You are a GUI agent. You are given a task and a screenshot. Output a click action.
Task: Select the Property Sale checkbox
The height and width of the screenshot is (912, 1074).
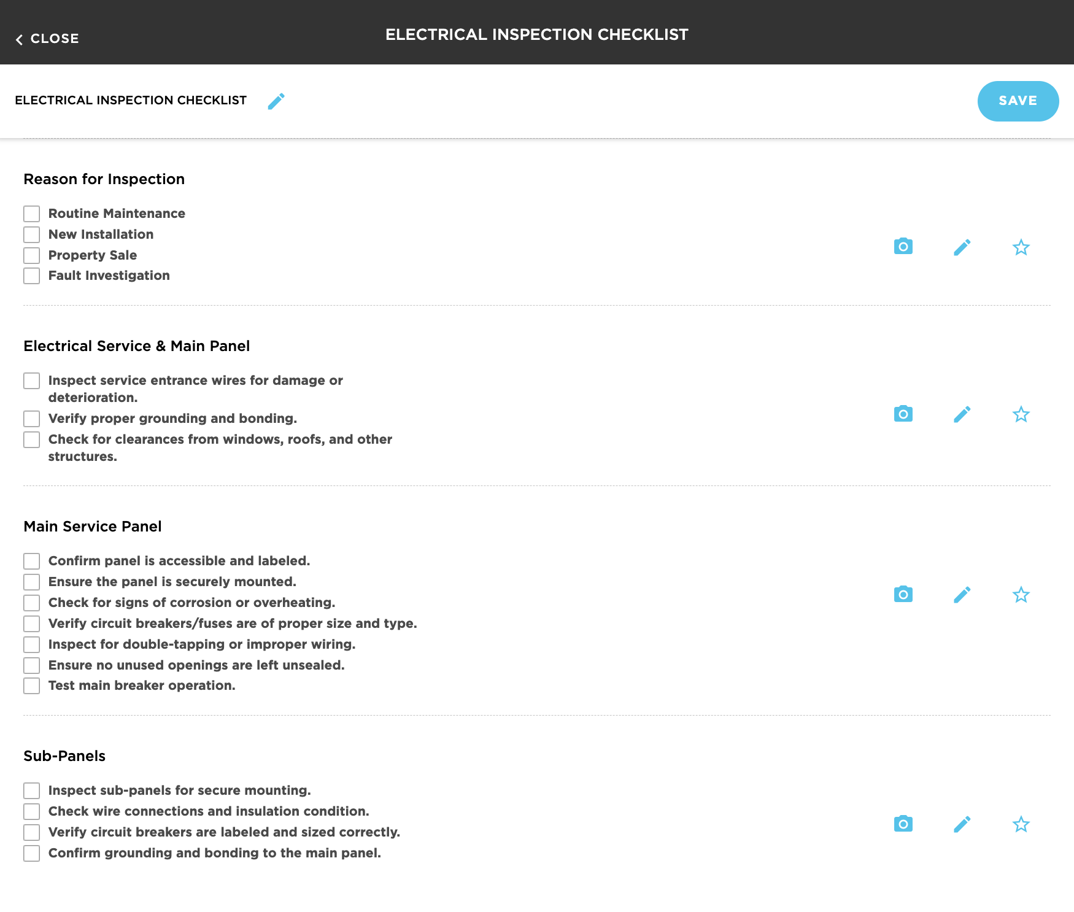[32, 255]
